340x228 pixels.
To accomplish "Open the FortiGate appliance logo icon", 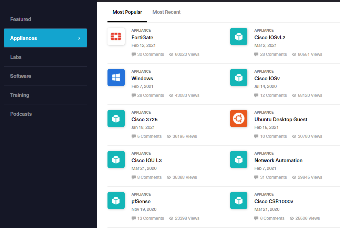I will click(x=116, y=37).
